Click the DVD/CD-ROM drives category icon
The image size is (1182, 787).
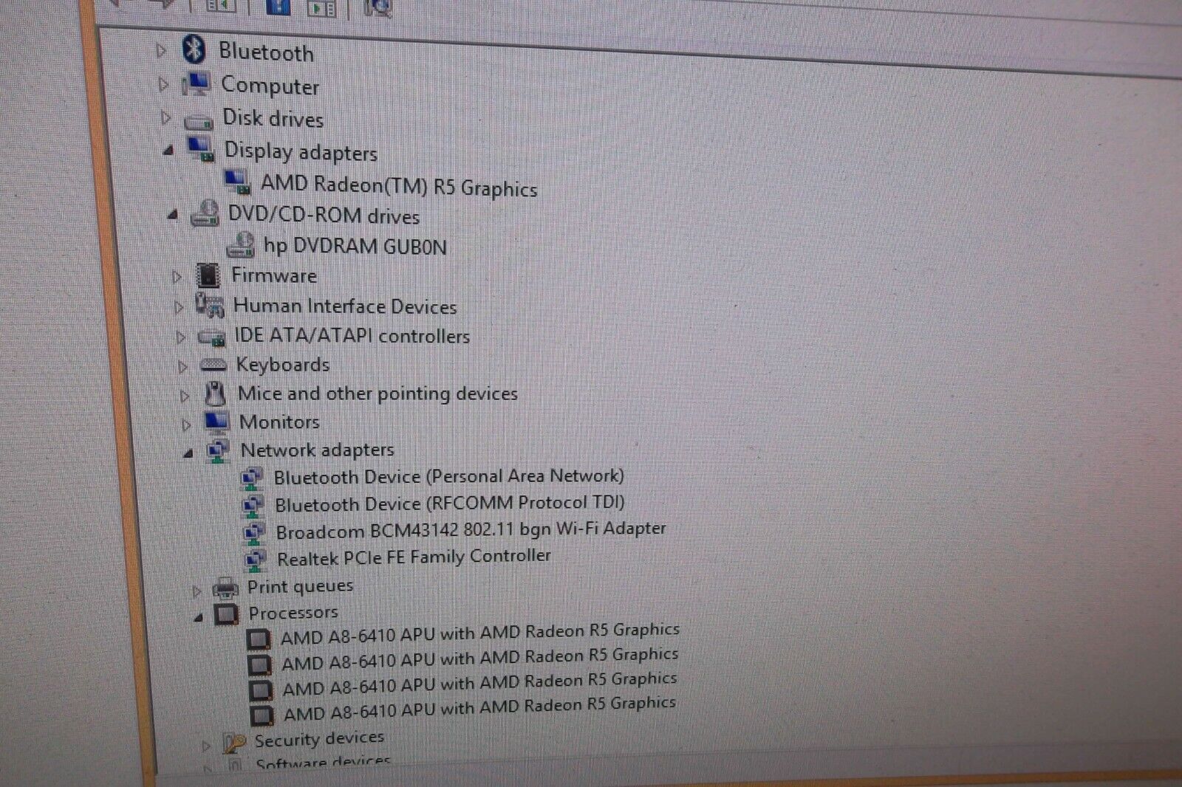click(205, 213)
